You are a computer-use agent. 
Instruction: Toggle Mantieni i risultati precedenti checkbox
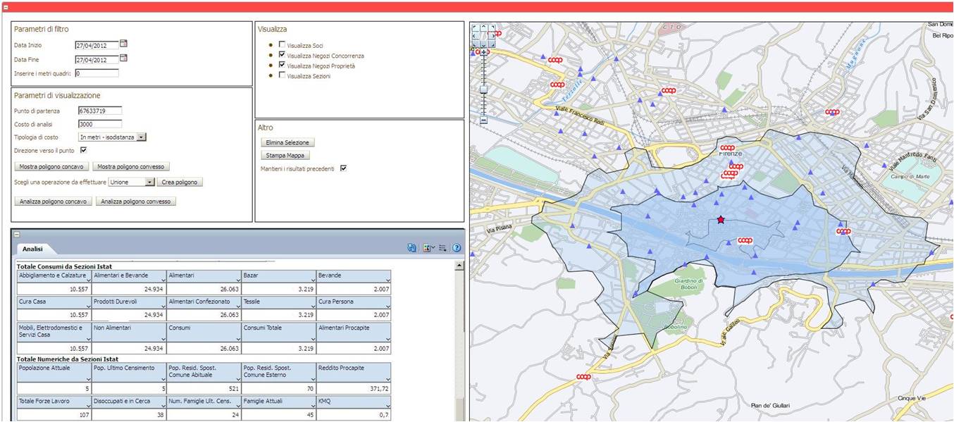(x=344, y=168)
